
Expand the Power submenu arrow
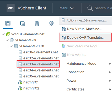[x=110, y=81]
